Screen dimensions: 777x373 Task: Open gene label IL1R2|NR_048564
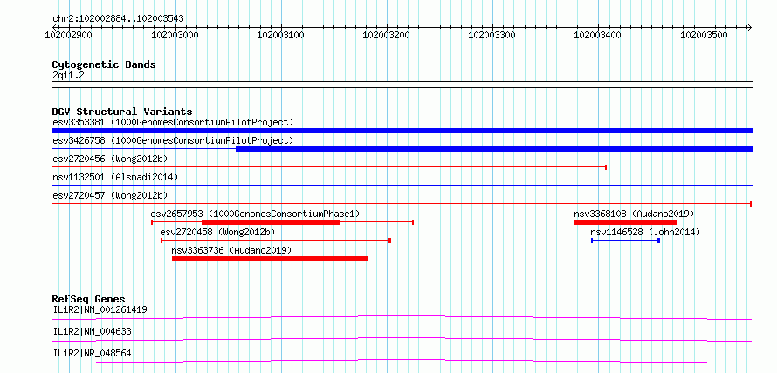pyautogui.click(x=93, y=354)
